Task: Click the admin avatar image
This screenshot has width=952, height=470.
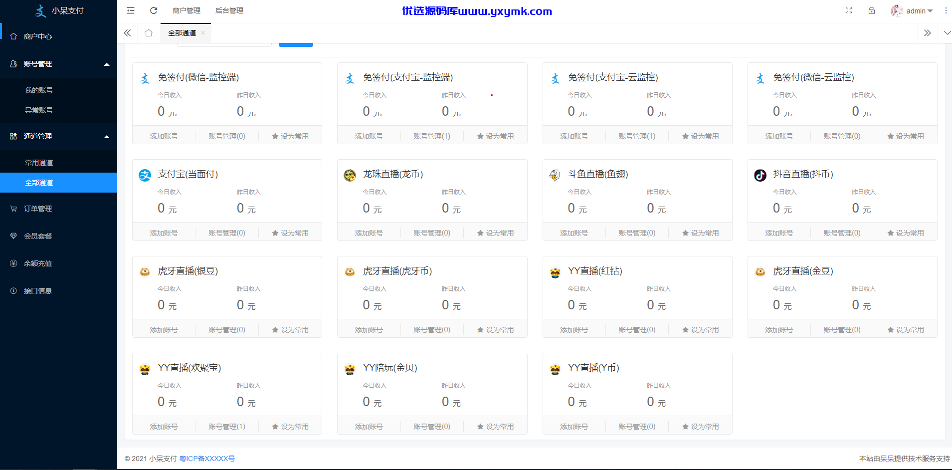Action: click(897, 10)
